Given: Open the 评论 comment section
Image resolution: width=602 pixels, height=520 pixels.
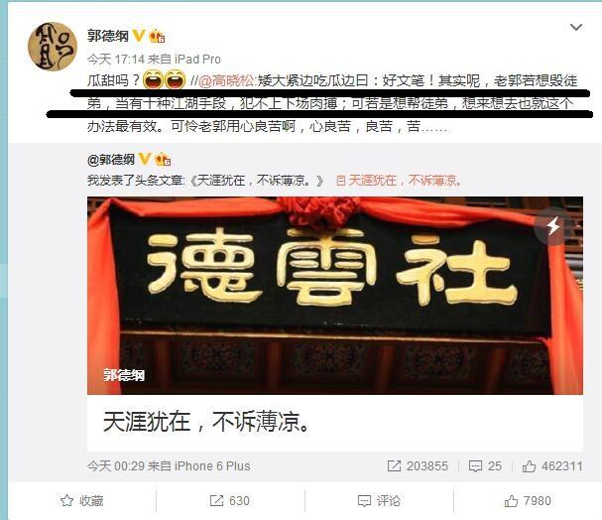Looking at the screenshot, I should (x=379, y=501).
